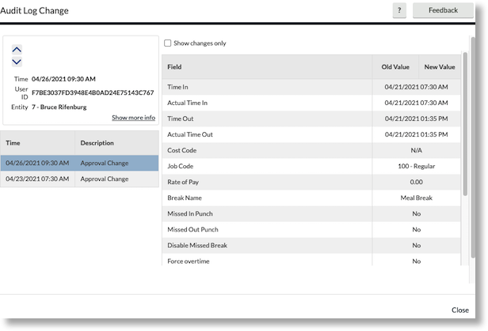Click the New Value column header

coord(440,67)
